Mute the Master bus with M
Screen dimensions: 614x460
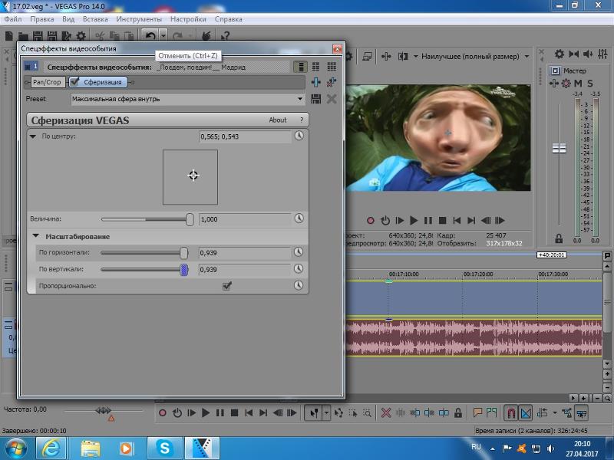[x=578, y=84]
